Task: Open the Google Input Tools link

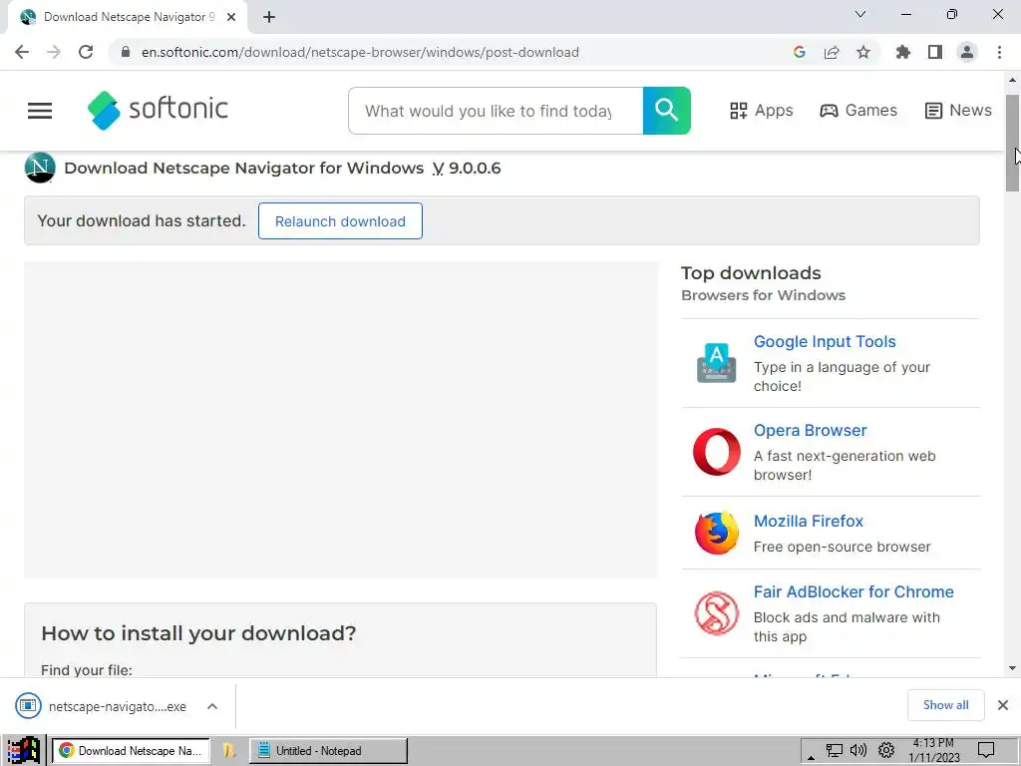Action: (825, 341)
